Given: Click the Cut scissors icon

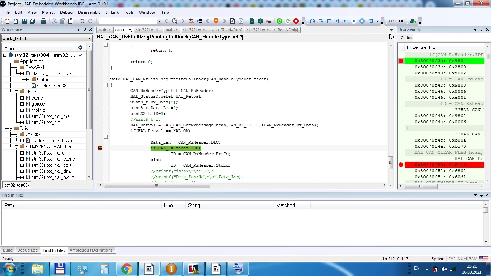Looking at the screenshot, I should 55,21.
